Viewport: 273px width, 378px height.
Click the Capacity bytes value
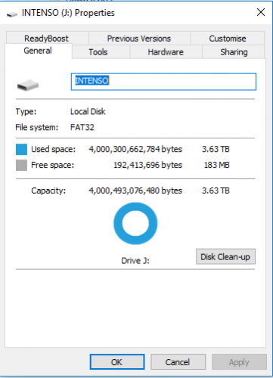click(135, 191)
